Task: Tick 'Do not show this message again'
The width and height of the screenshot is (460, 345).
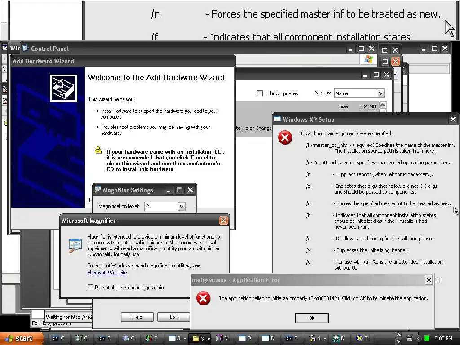Action: pos(90,287)
